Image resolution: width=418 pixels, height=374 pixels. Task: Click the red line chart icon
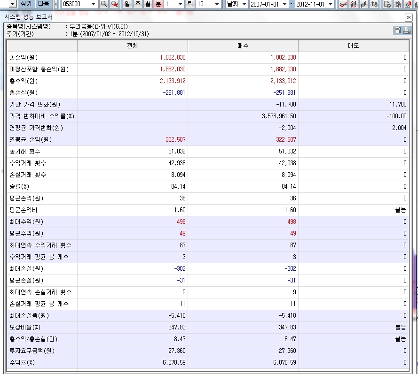tap(343, 4)
